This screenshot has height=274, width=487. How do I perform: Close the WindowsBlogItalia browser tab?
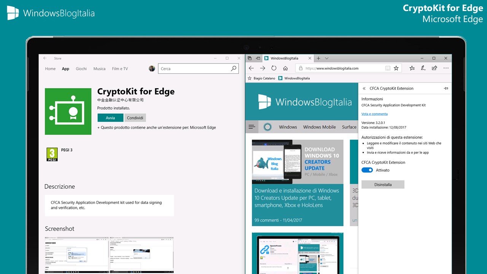[x=310, y=58]
